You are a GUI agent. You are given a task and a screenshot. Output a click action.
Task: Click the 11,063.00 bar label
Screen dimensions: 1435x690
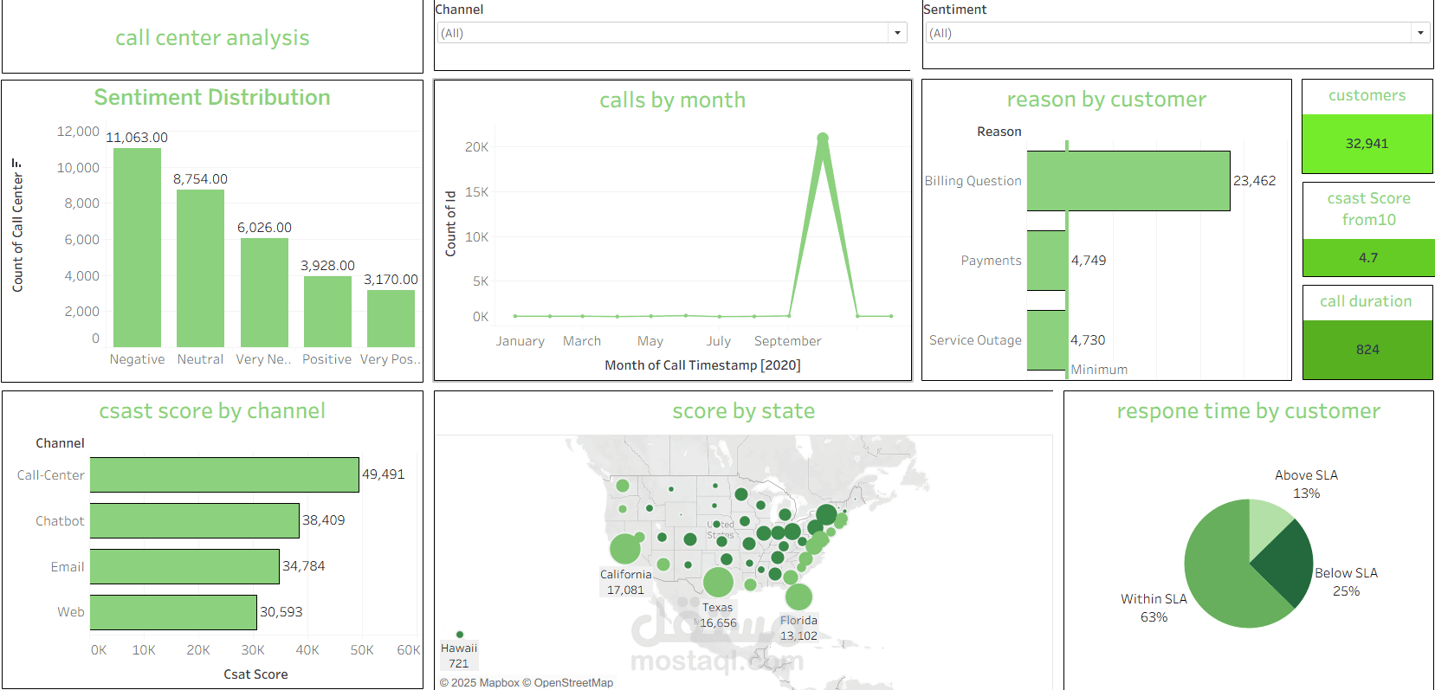(x=137, y=138)
